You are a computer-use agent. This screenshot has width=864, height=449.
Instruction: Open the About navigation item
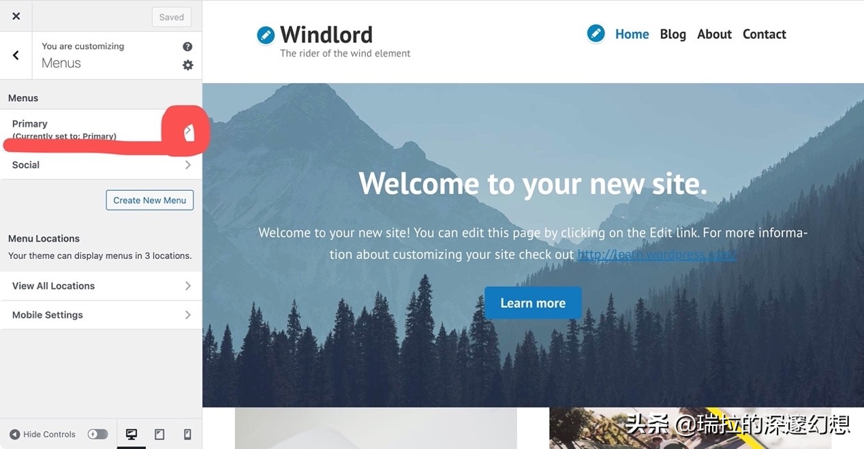coord(714,34)
